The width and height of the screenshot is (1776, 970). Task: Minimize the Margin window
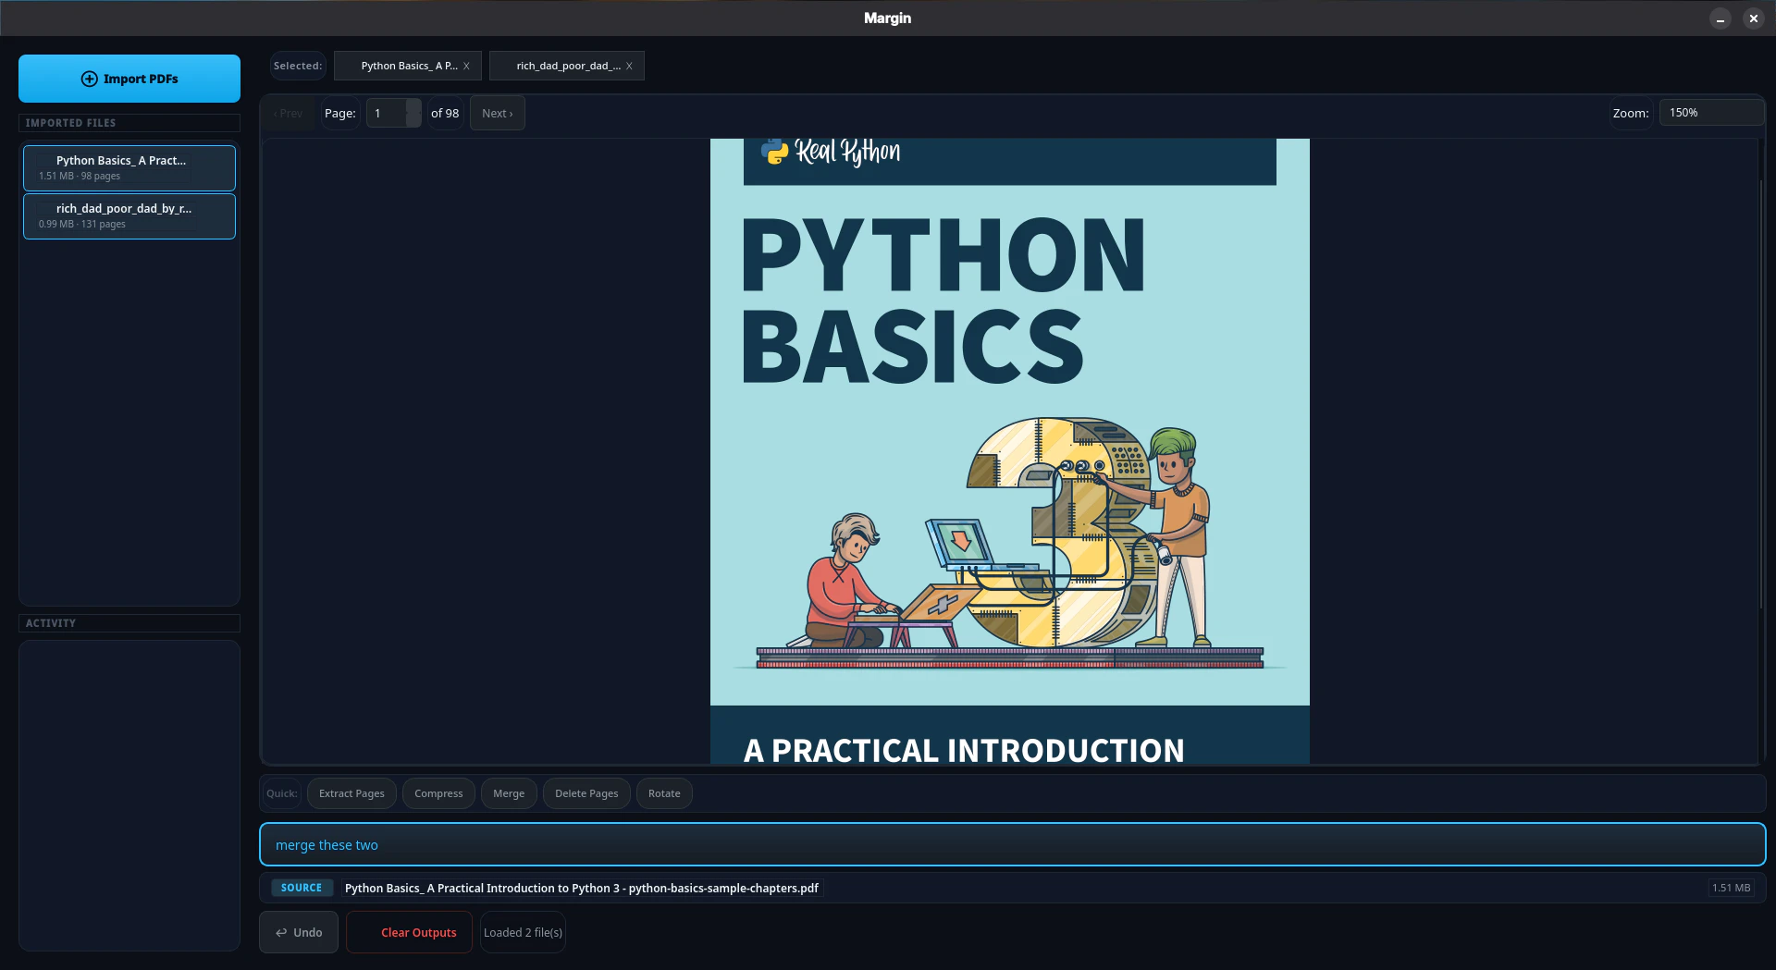pos(1720,18)
